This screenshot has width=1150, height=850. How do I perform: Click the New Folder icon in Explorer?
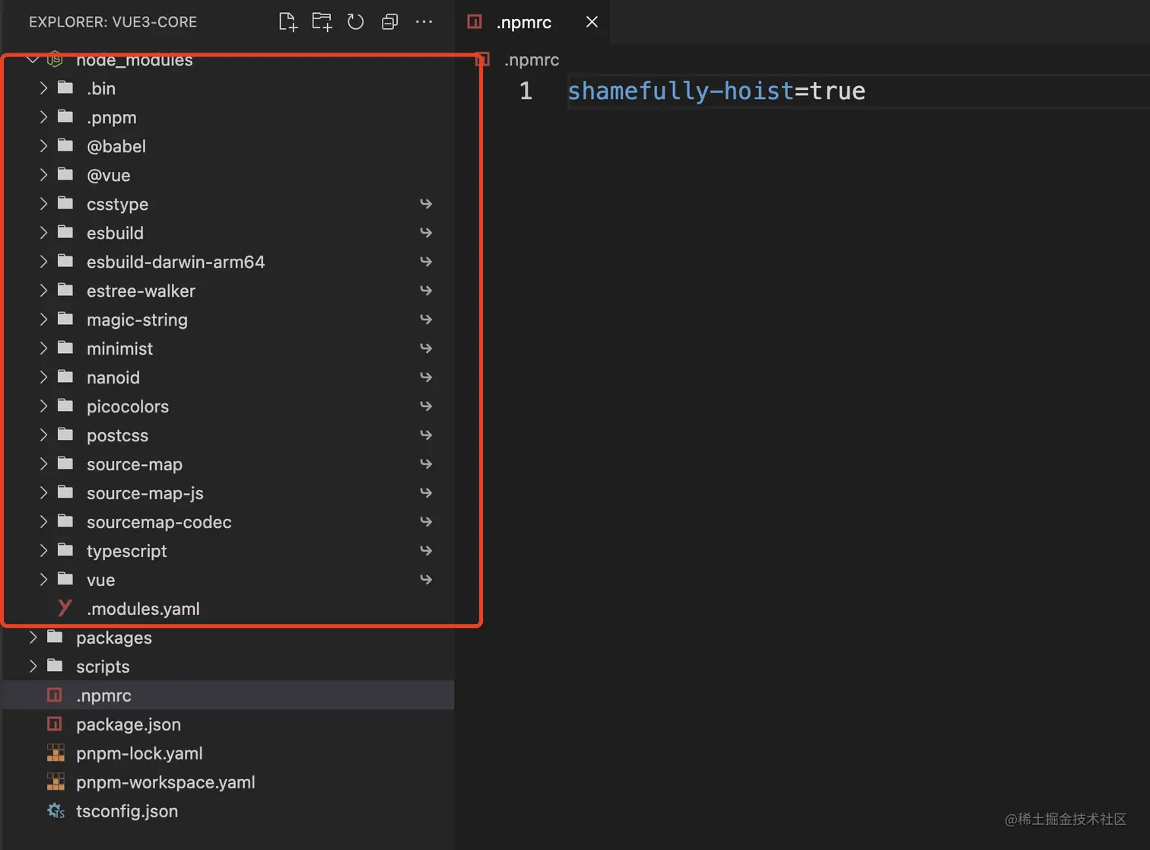click(x=322, y=22)
